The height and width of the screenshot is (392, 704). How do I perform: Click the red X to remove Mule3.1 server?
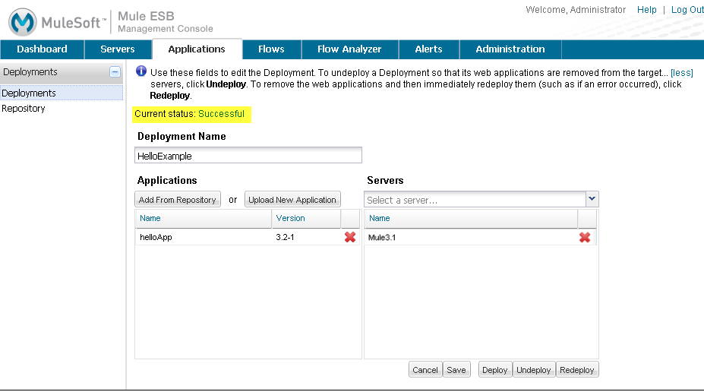585,237
